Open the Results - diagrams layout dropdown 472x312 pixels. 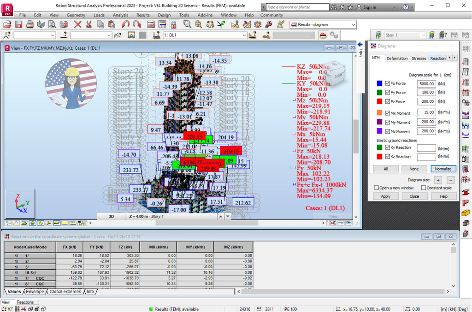(354, 24)
